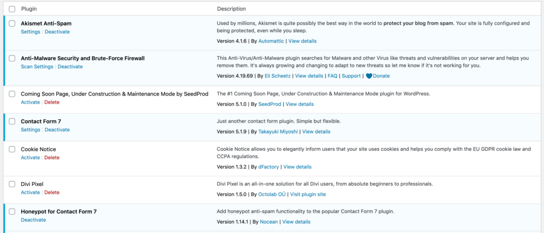Click the Version 4.1.6 text

pyautogui.click(x=232, y=41)
